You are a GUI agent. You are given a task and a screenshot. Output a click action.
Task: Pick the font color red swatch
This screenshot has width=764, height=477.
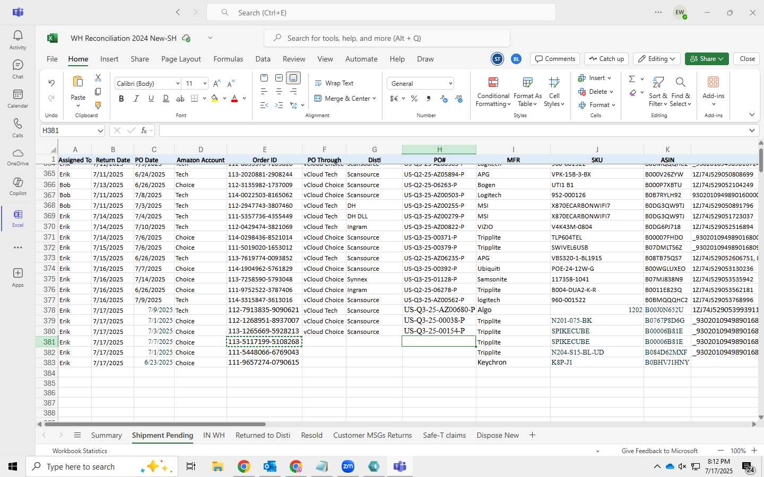235,99
